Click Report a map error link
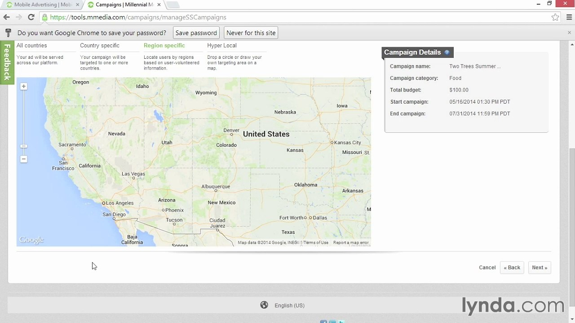Screen dimensions: 575x323 coord(351,243)
